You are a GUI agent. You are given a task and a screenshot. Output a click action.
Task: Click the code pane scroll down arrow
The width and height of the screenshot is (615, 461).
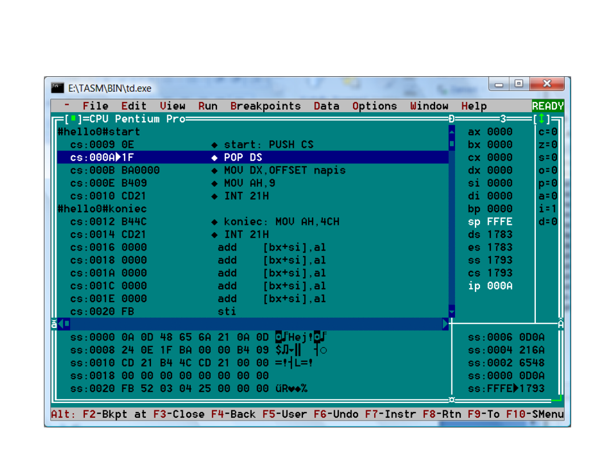click(x=452, y=311)
